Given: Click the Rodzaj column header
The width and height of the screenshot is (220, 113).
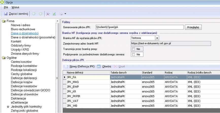Looking at the screenshot, I should pos(176,73).
